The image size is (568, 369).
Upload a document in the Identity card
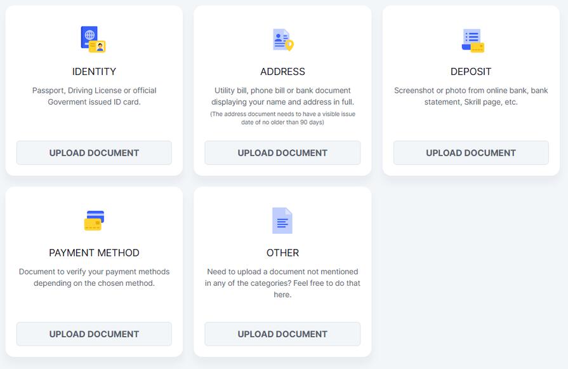[93, 152]
